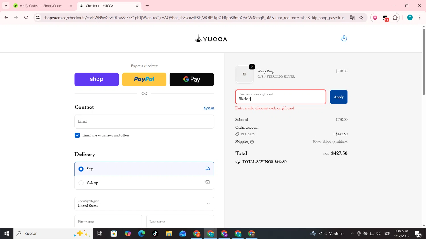Image resolution: width=426 pixels, height=239 pixels.
Task: Open TikTok from the taskbar
Action: pos(155,234)
